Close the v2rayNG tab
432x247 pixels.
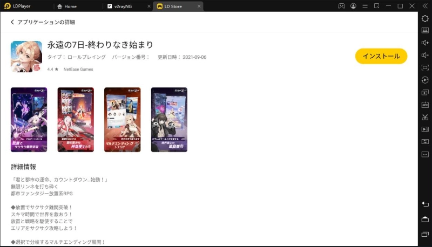pyautogui.click(x=149, y=6)
